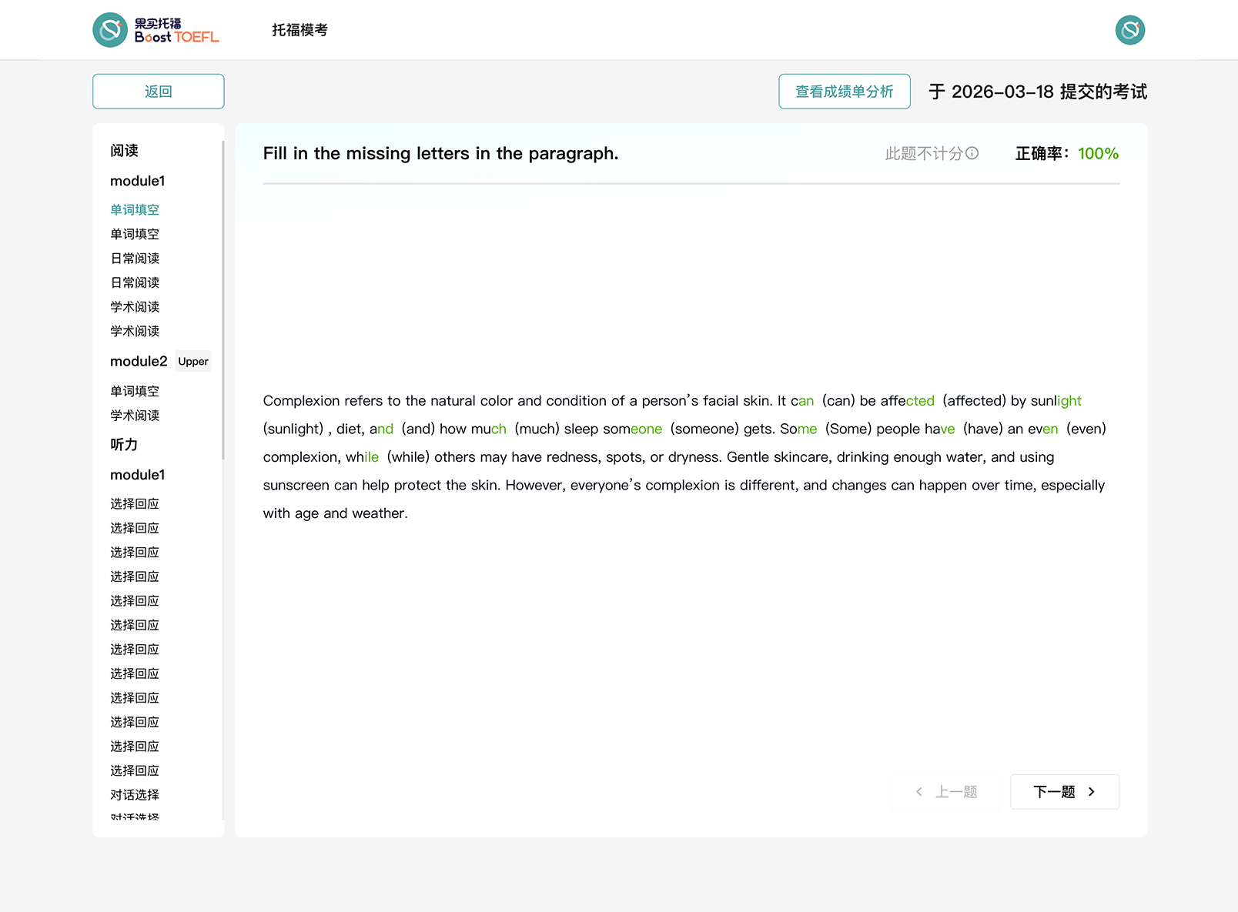
Task: Select the first 日常阅读 item
Action: pos(135,258)
